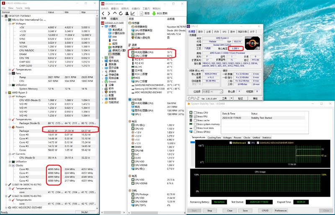The height and width of the screenshot is (215, 335).
Task: Collapse Voltages under Micro-Star in HWMonitor
Action: pyautogui.click(x=10, y=23)
